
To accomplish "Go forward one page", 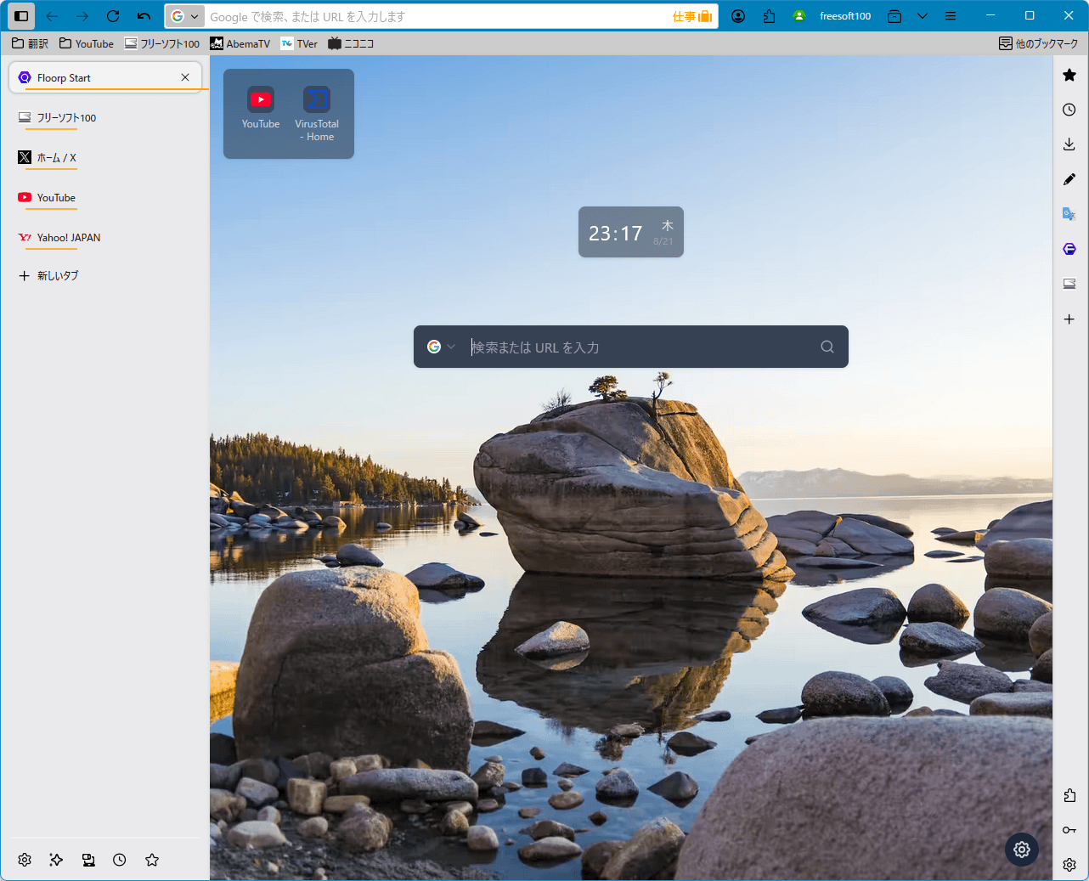I will click(x=82, y=16).
